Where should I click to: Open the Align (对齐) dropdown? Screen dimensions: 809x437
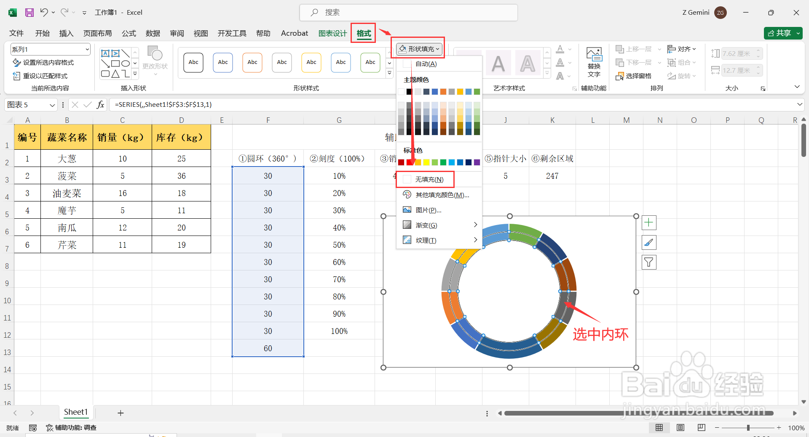pyautogui.click(x=681, y=49)
